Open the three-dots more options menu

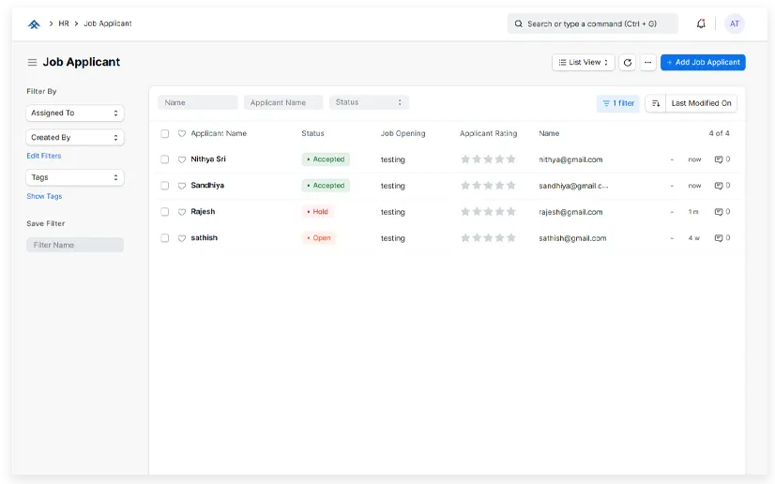(x=648, y=63)
